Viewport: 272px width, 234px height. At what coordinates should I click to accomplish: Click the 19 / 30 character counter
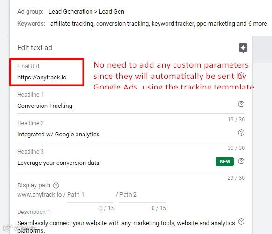coord(236,120)
